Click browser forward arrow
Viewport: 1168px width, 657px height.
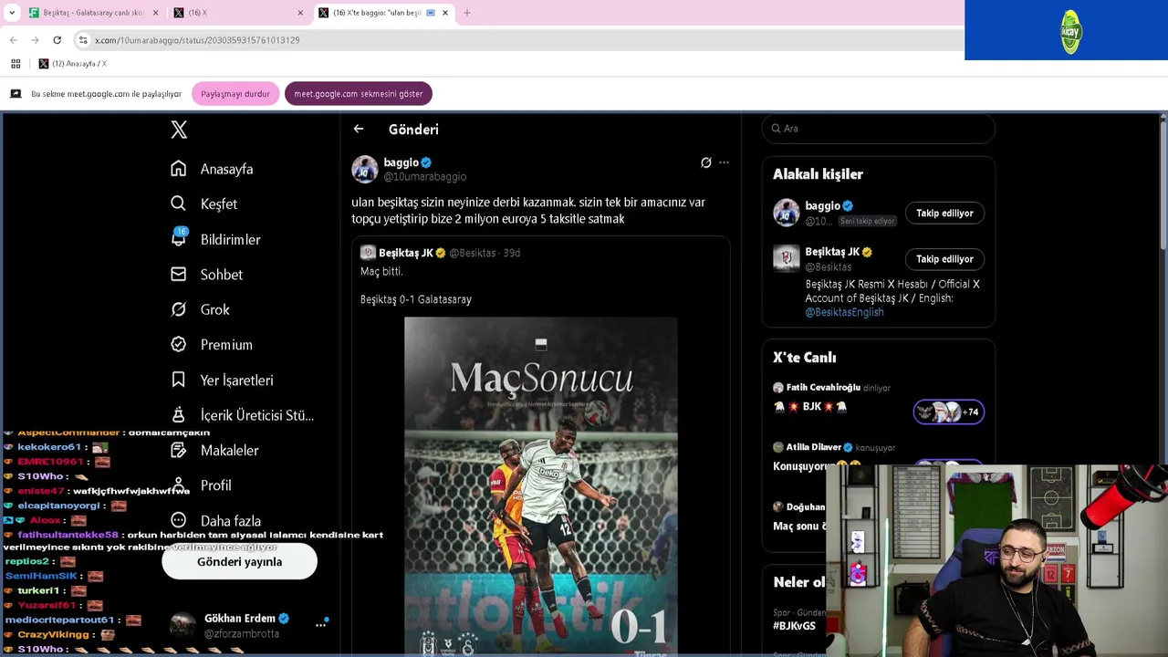35,40
